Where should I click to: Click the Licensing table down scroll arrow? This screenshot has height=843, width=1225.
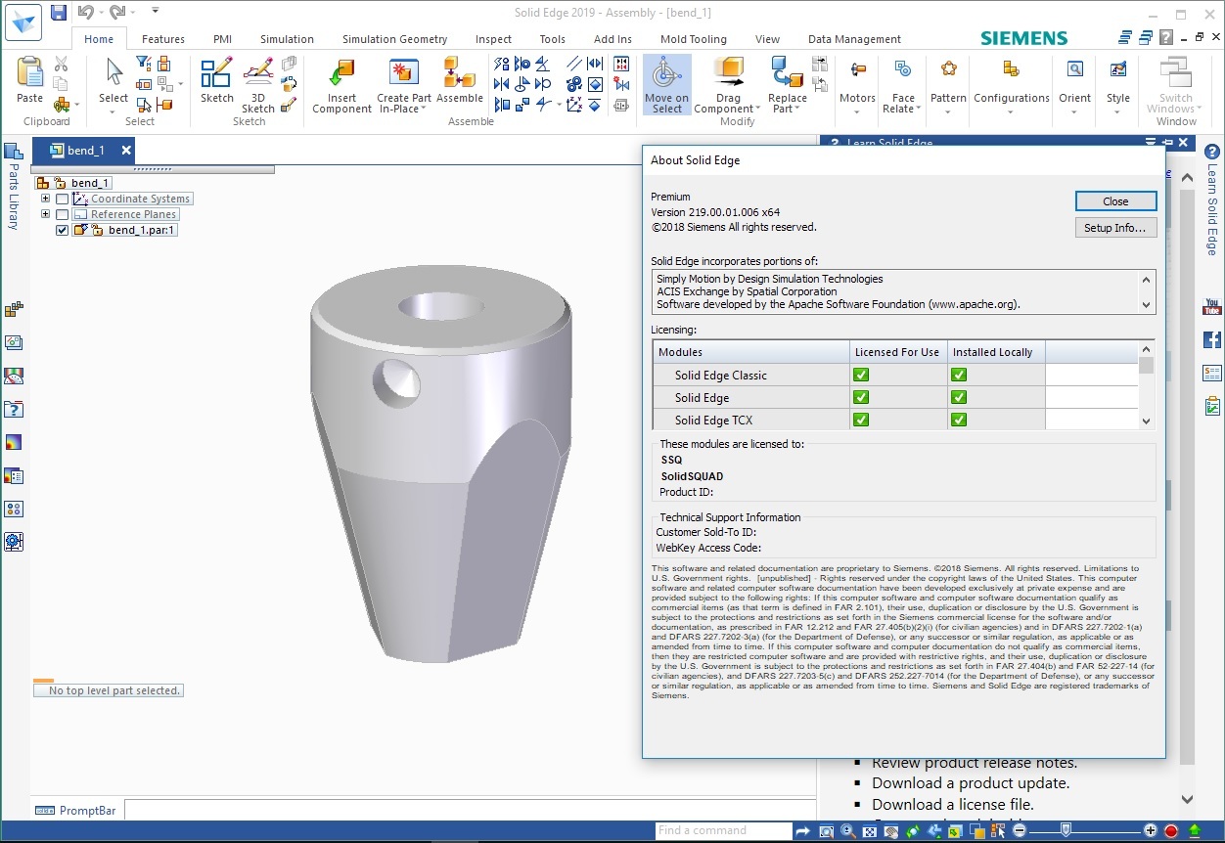[x=1147, y=421]
